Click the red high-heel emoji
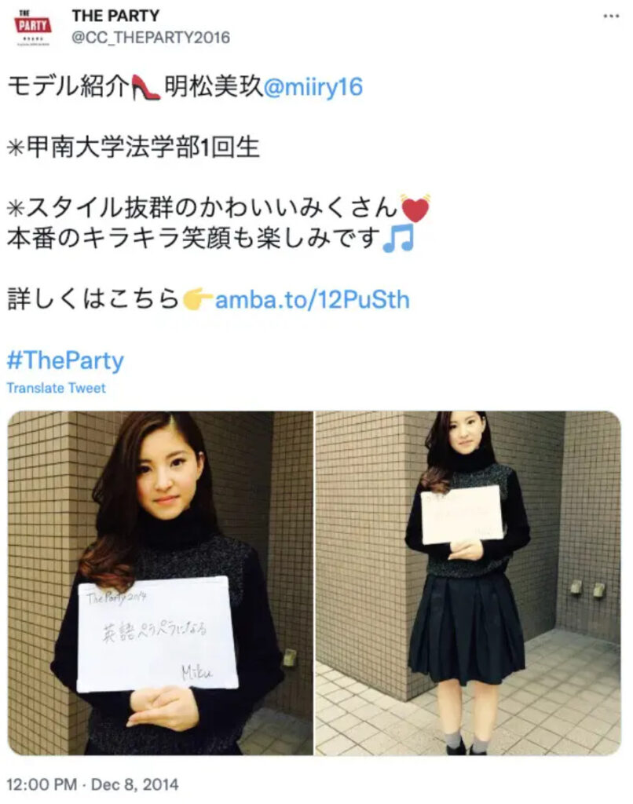Image resolution: width=633 pixels, height=804 pixels. tap(145, 86)
